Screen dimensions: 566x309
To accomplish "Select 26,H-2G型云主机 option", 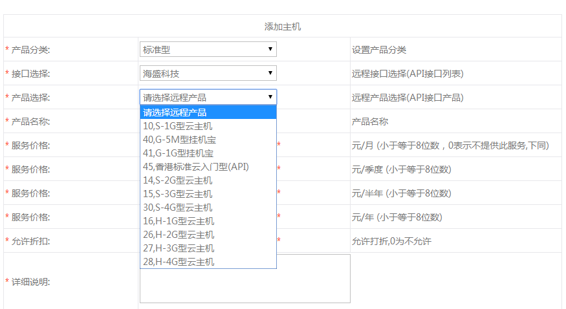I will (208, 235).
